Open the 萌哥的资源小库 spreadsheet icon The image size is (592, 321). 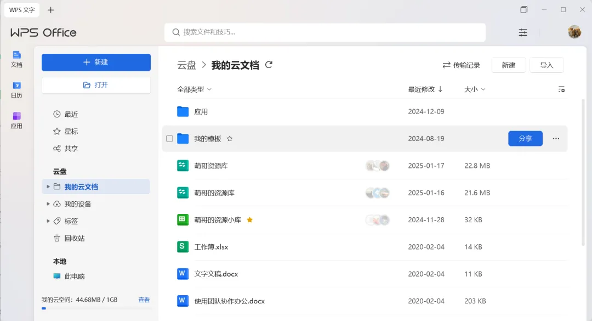click(183, 219)
